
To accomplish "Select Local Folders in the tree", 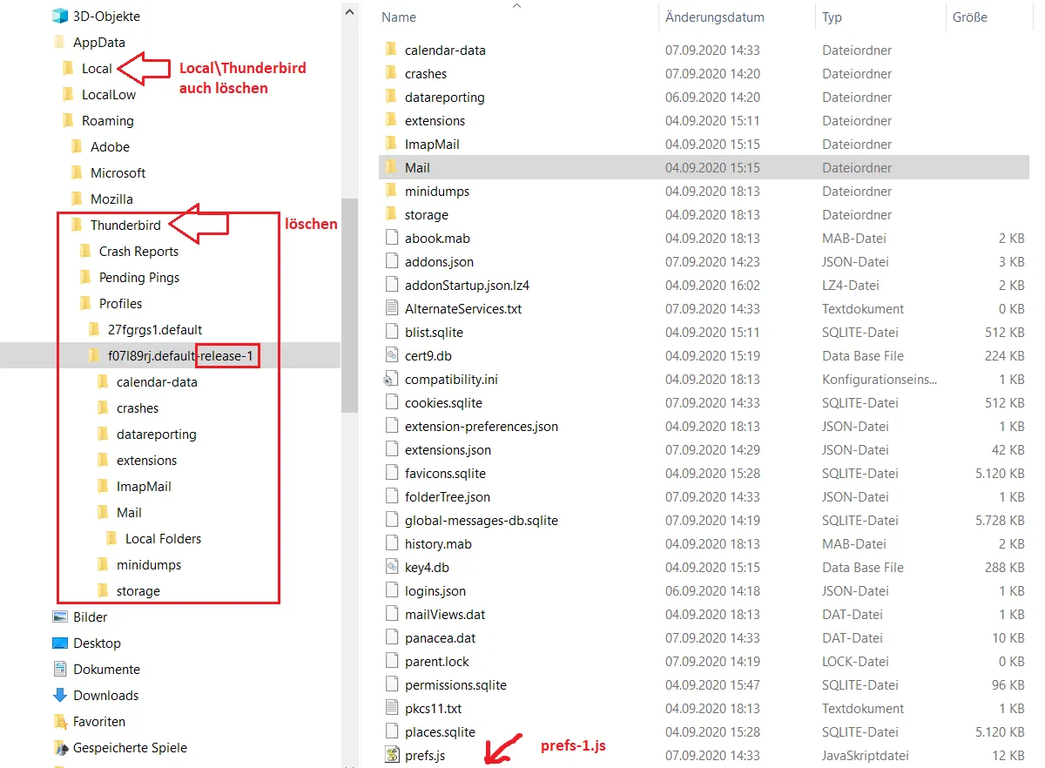I will pyautogui.click(x=163, y=538).
